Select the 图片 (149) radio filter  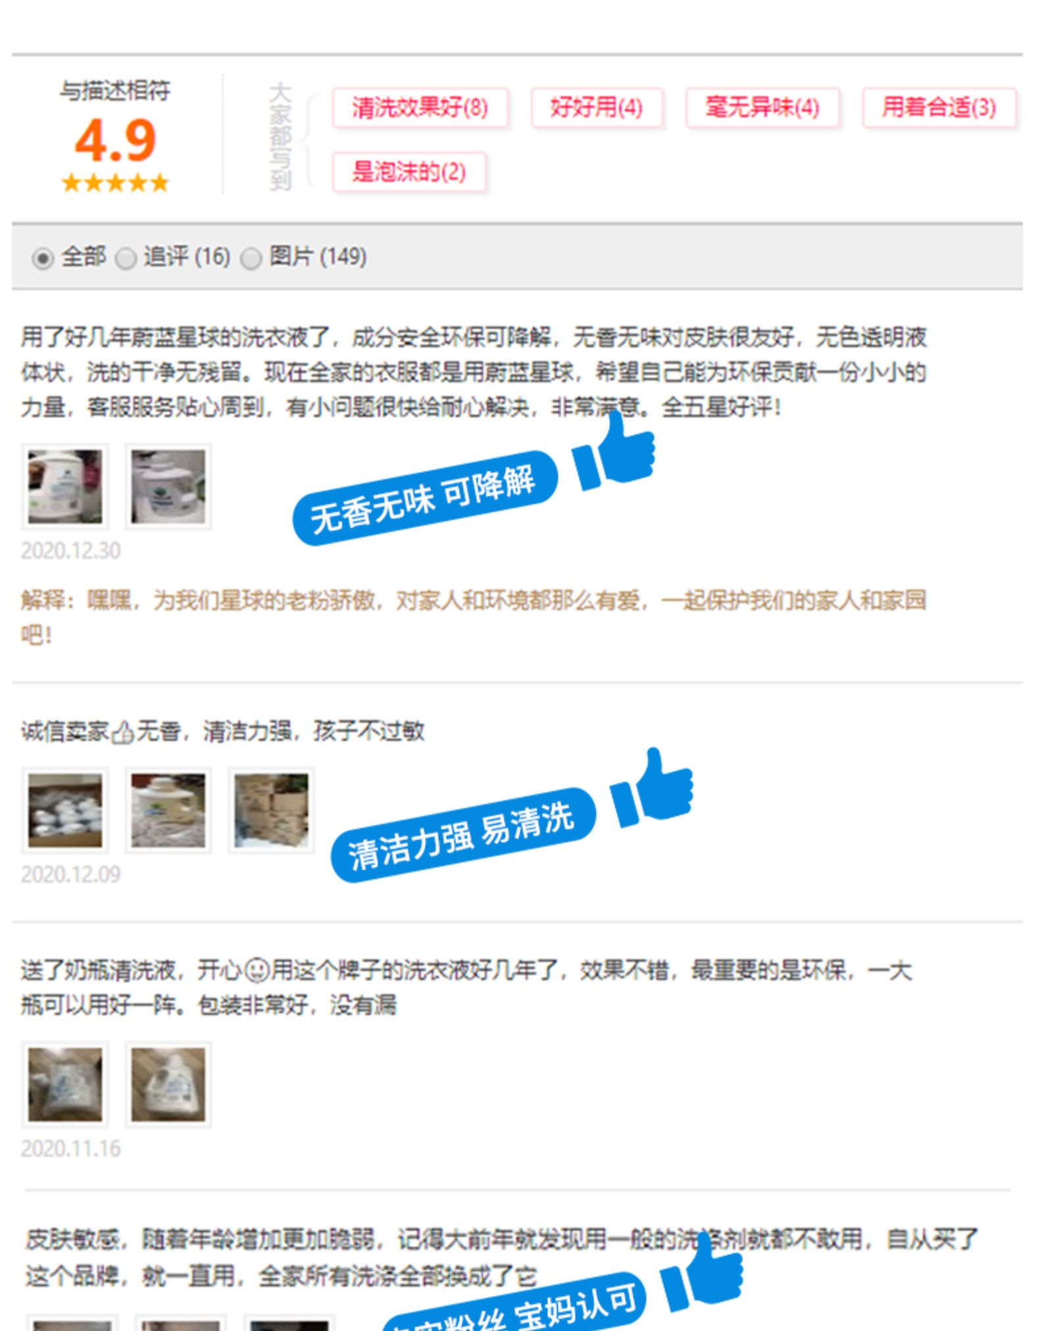(251, 258)
